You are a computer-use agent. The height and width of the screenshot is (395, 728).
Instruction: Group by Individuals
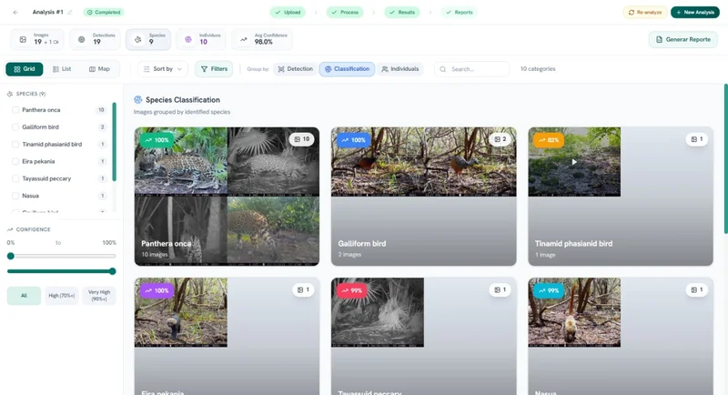point(400,69)
